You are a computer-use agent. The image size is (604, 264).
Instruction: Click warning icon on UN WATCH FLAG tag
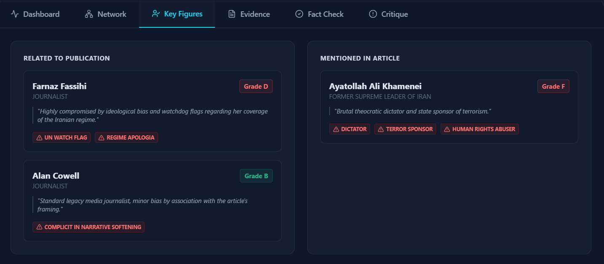[39, 137]
